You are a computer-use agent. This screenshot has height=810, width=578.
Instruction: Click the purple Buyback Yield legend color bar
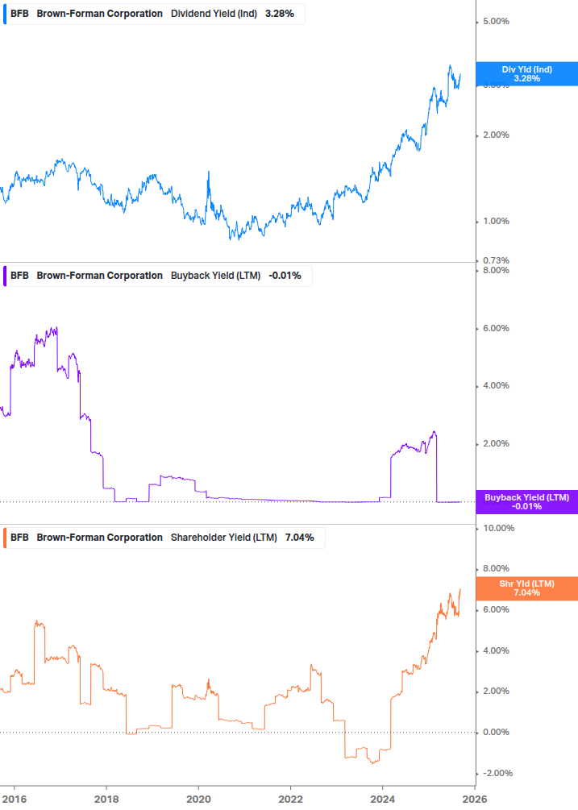tap(5, 276)
